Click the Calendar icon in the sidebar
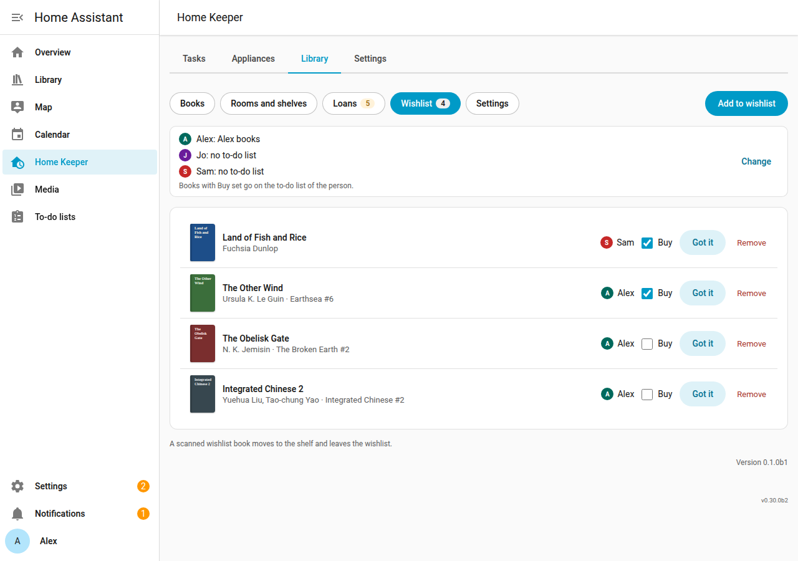The width and height of the screenshot is (798, 561). pyautogui.click(x=17, y=135)
